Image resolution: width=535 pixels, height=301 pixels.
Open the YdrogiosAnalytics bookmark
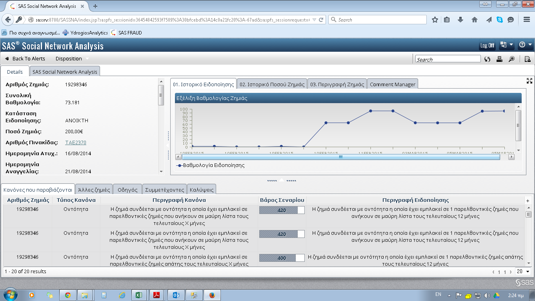click(86, 33)
